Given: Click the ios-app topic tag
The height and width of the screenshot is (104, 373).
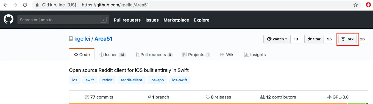Looking at the screenshot, I should (x=157, y=80).
